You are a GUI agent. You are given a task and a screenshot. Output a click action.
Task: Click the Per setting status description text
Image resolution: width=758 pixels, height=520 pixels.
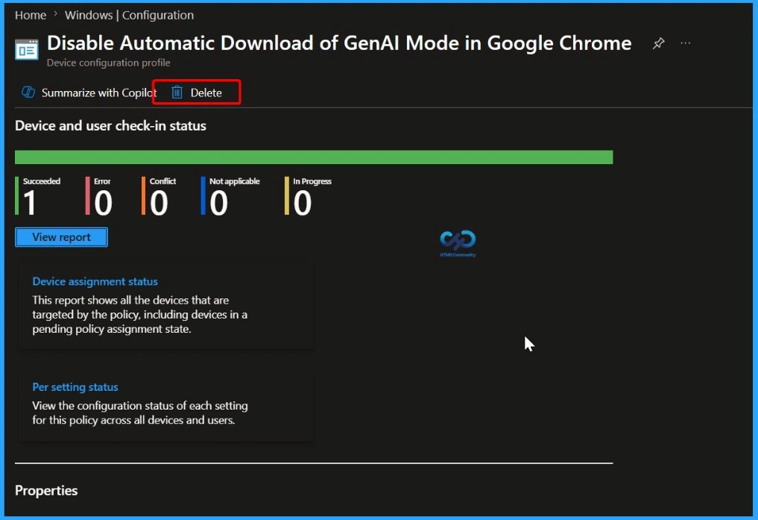pos(139,413)
